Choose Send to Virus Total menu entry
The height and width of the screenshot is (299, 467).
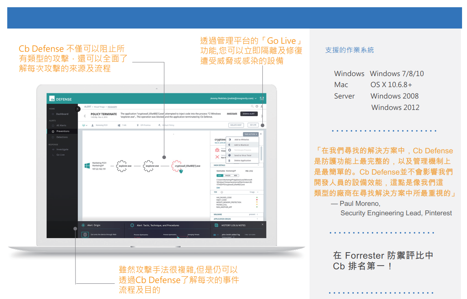click(242, 155)
